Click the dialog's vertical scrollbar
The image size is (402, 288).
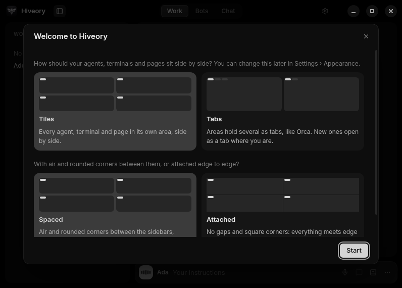click(376, 132)
